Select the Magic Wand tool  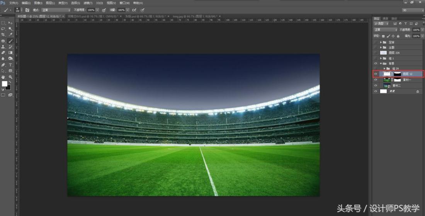coord(10,29)
